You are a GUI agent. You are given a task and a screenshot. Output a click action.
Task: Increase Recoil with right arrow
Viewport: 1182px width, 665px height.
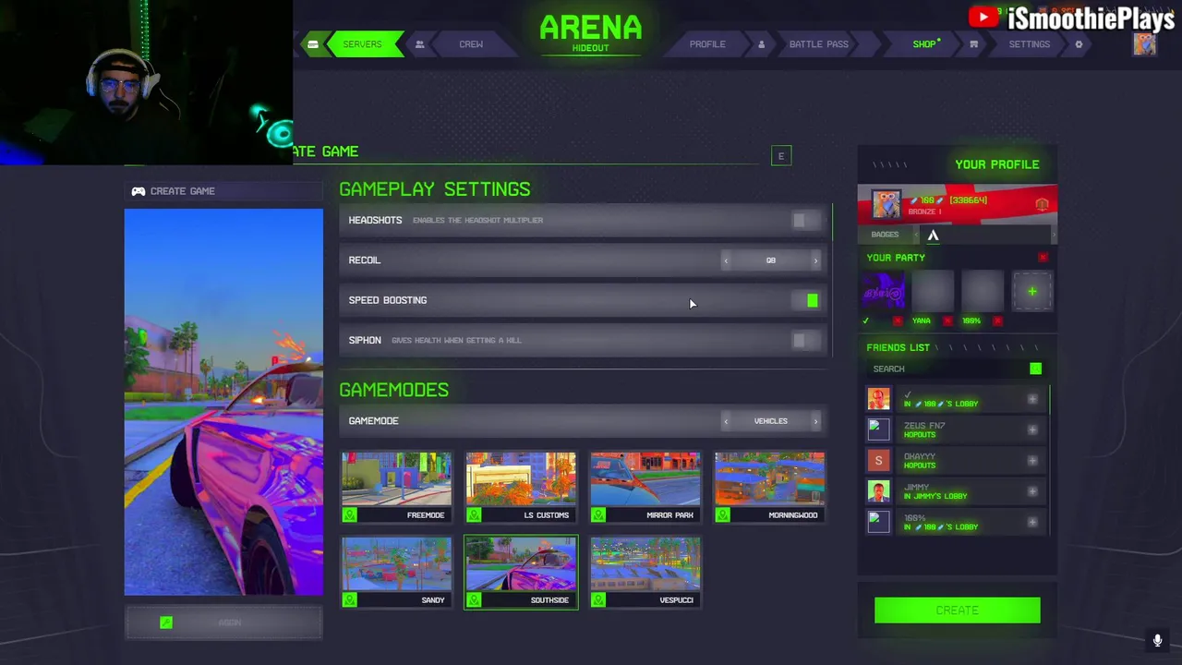(815, 260)
